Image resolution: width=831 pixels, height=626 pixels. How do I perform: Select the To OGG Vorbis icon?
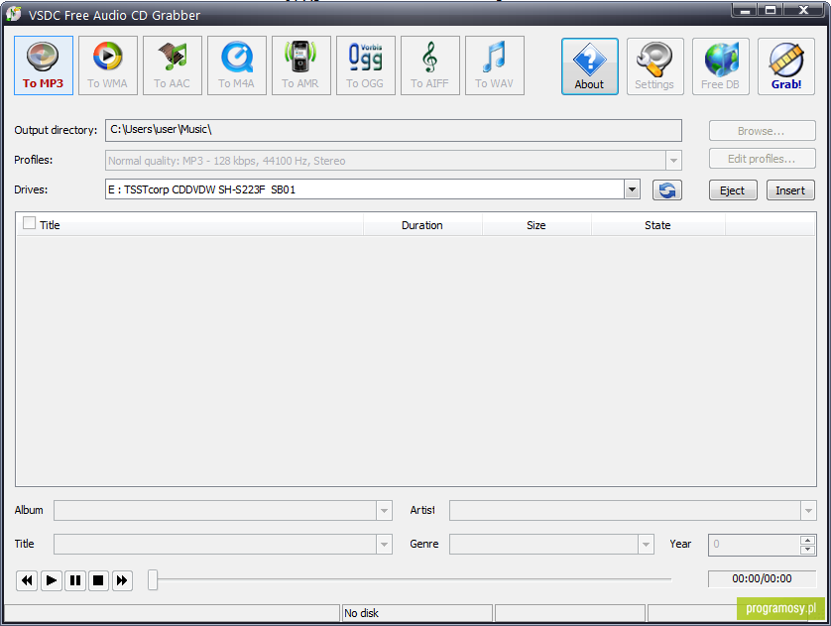pyautogui.click(x=366, y=65)
